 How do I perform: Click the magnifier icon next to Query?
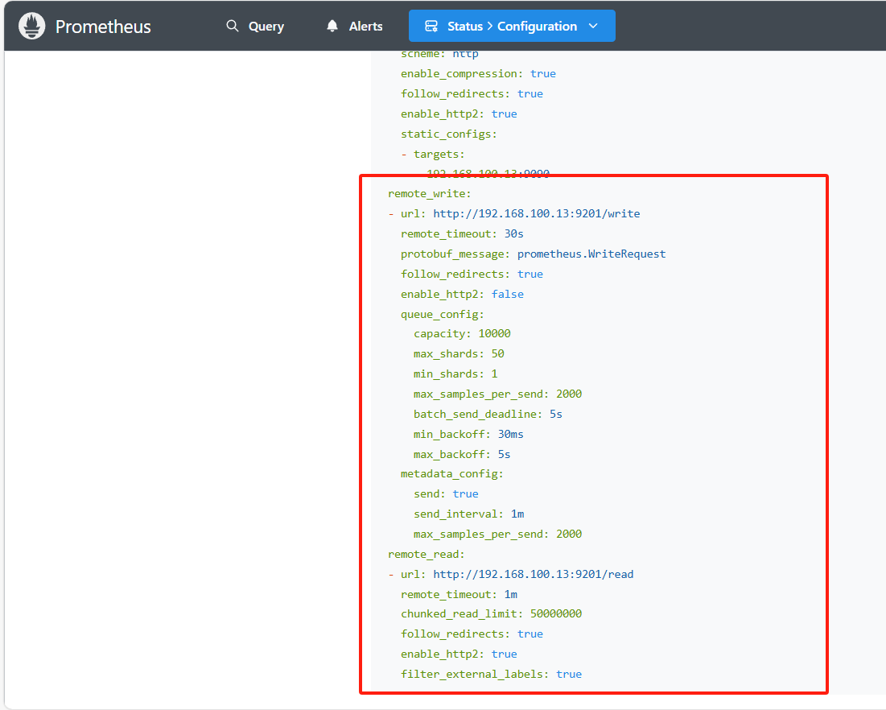click(x=233, y=26)
